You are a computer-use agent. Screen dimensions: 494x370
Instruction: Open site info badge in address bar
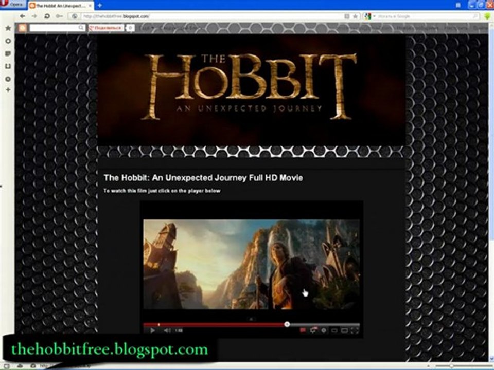pos(75,16)
